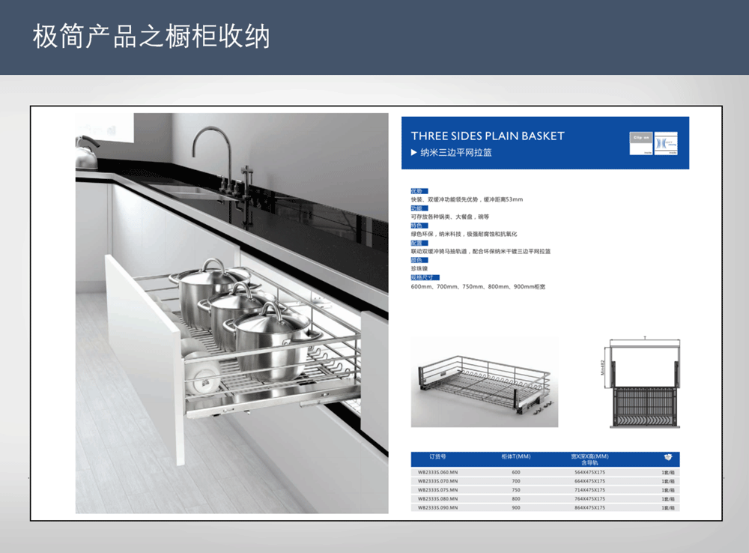Click cabinet width cell 900
This screenshot has height=553, width=749.
(516, 507)
